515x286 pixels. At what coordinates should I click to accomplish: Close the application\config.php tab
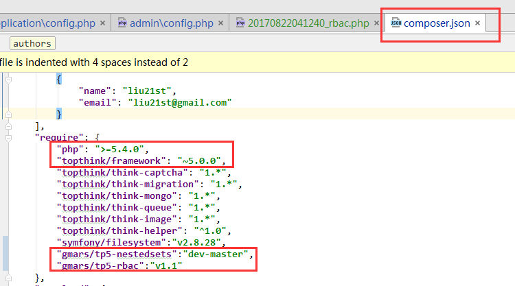(102, 23)
